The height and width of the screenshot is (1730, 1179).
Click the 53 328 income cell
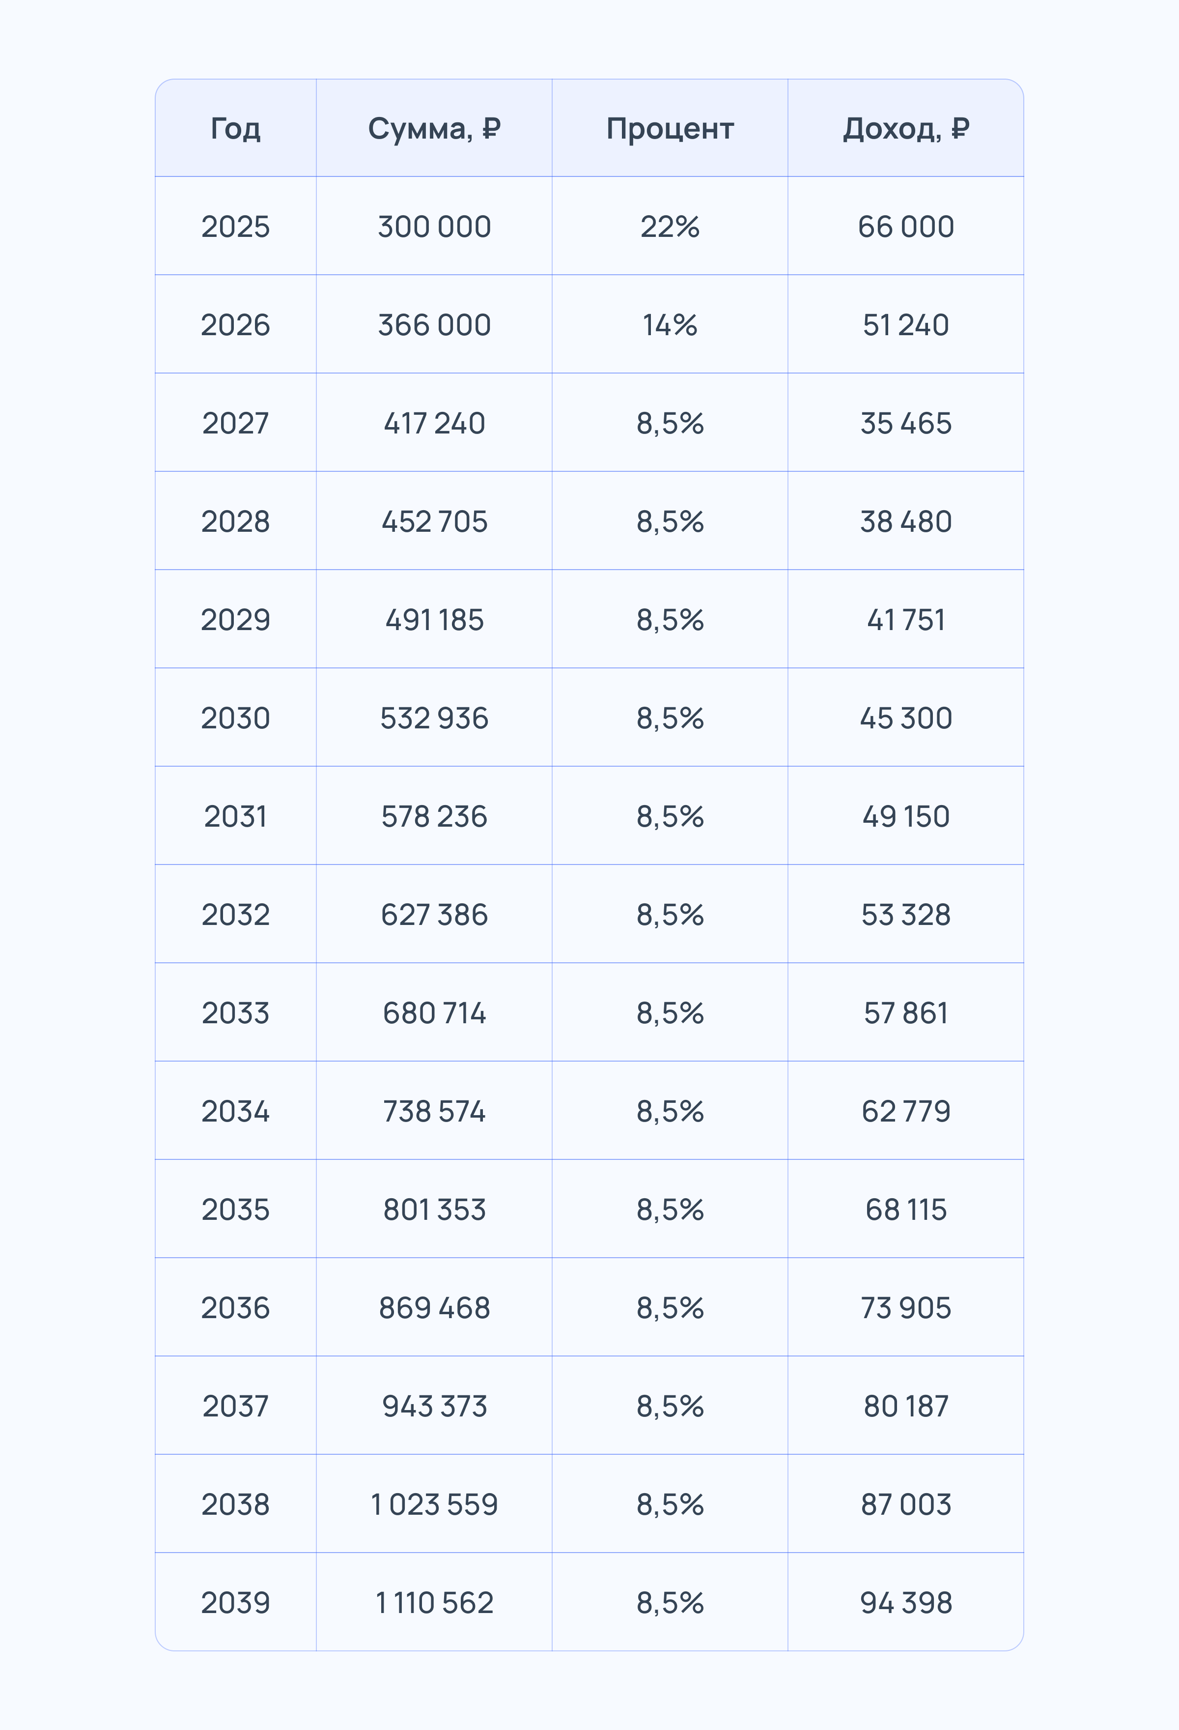click(x=905, y=914)
